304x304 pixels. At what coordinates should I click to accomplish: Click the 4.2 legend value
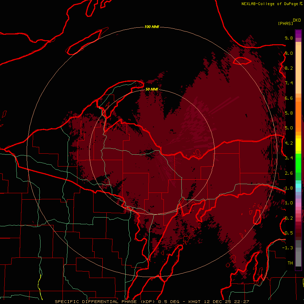[x=289, y=143]
